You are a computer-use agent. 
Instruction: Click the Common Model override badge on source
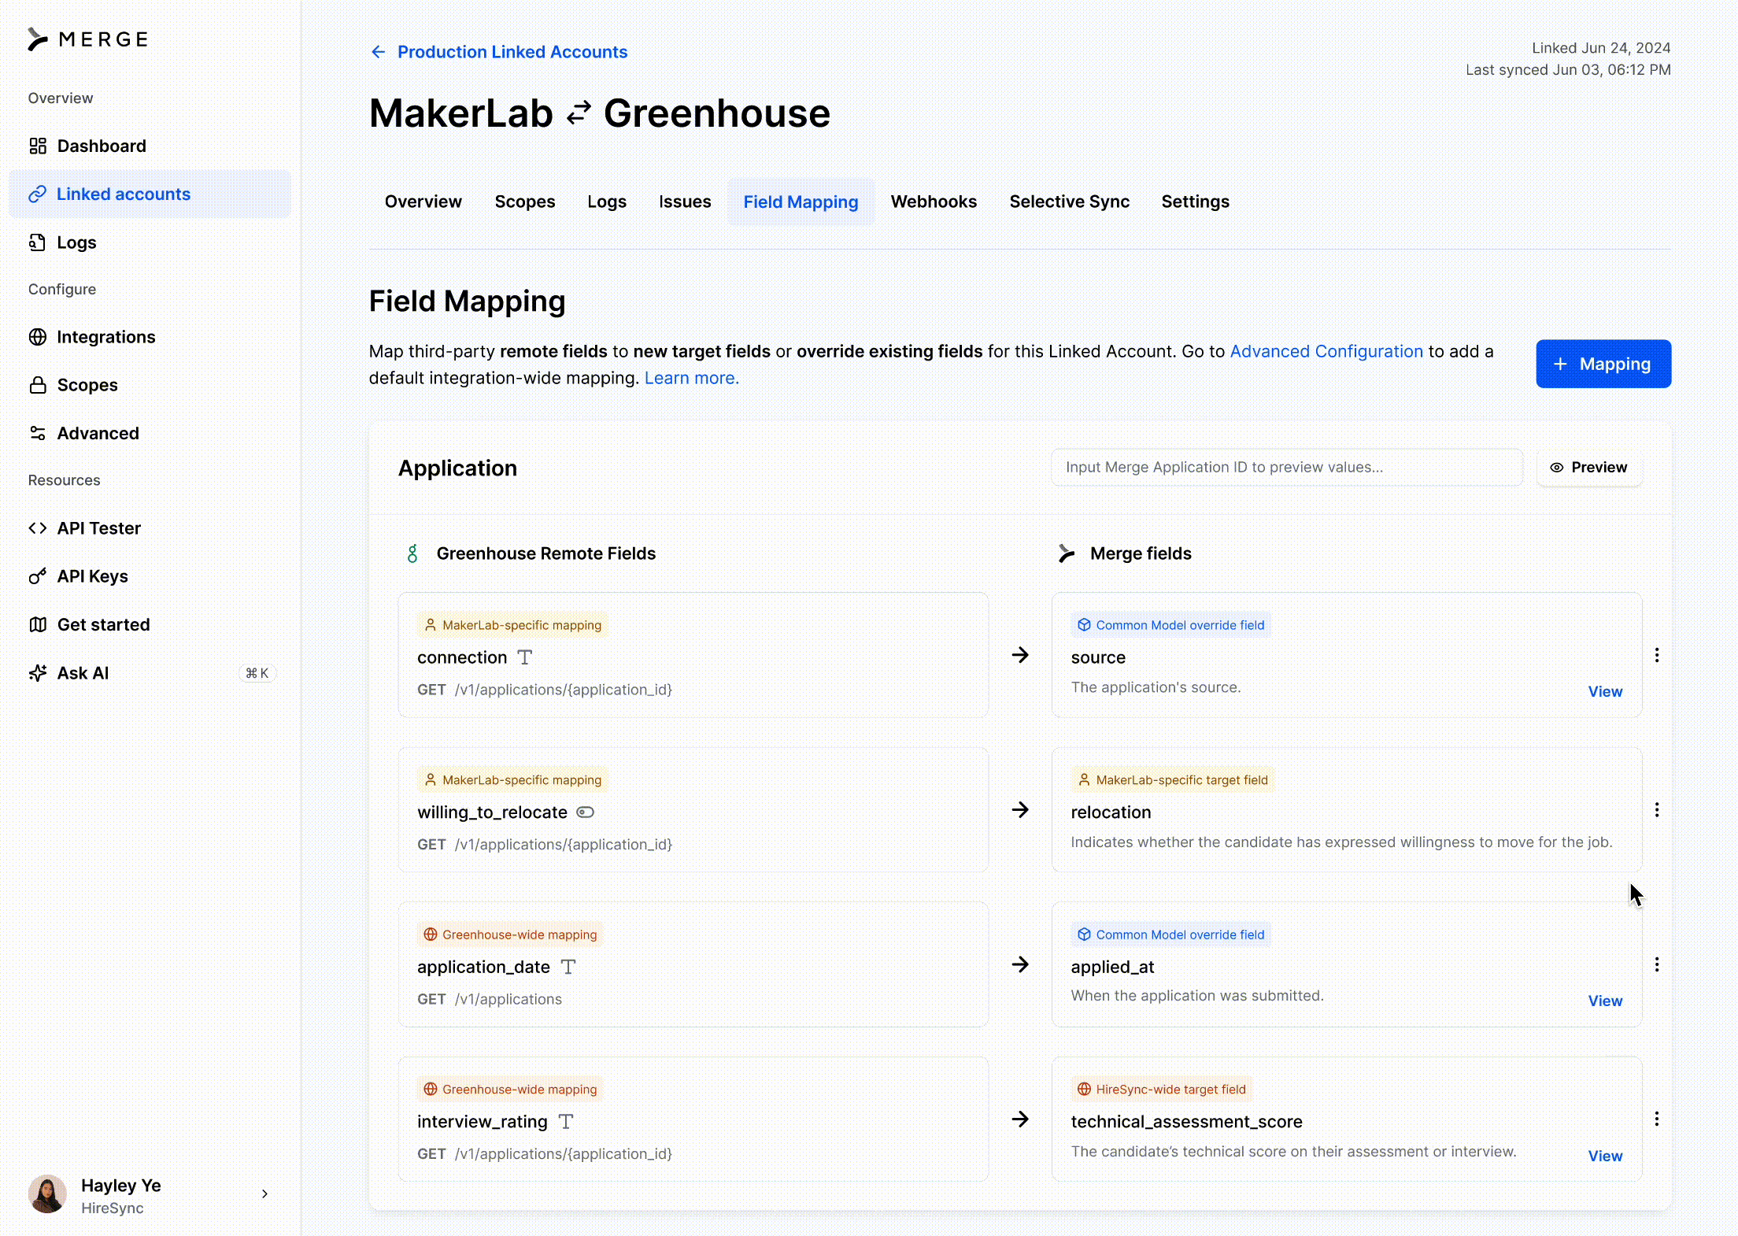click(1171, 625)
